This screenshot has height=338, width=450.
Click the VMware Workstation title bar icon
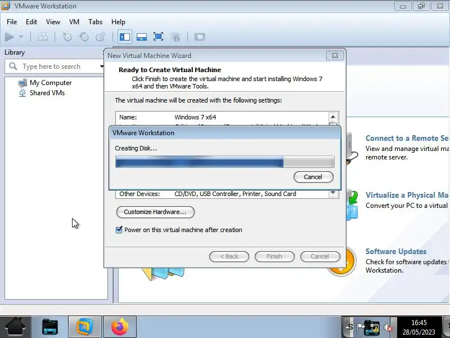(x=6, y=6)
